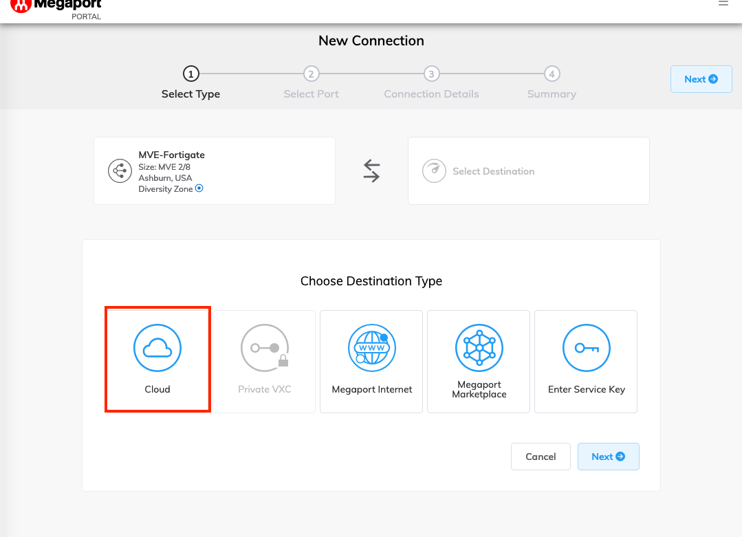Click the Megaport Marketplace label
This screenshot has width=742, height=537.
pos(479,389)
